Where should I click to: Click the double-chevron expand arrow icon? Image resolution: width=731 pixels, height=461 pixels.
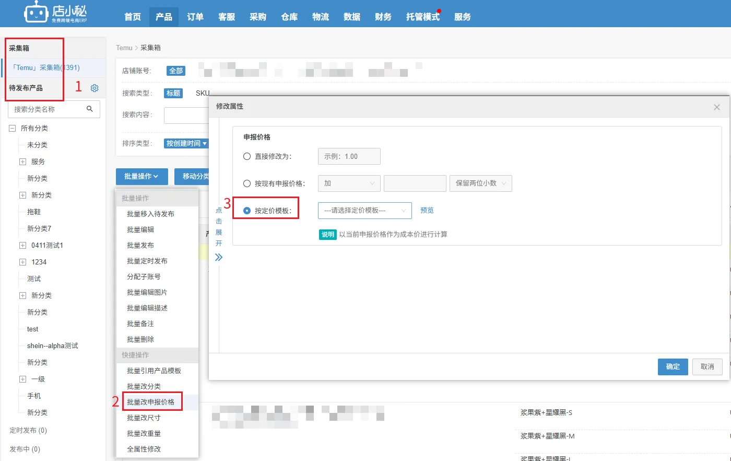pos(219,257)
